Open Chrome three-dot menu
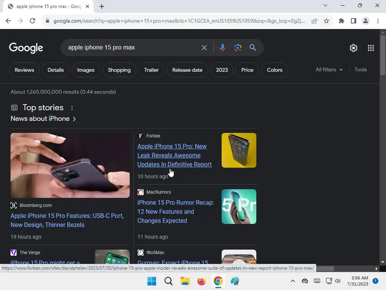386x290 pixels. (x=378, y=21)
